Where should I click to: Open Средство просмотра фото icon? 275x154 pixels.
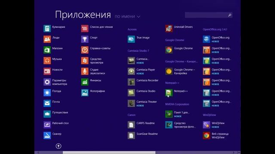click(169, 124)
